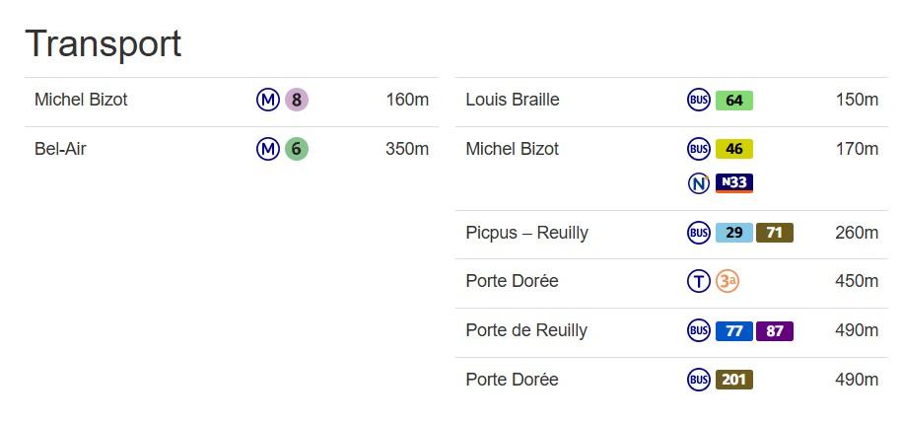Click the Porte de Reuilly stop name
Image resolution: width=901 pixels, height=422 pixels.
526,330
